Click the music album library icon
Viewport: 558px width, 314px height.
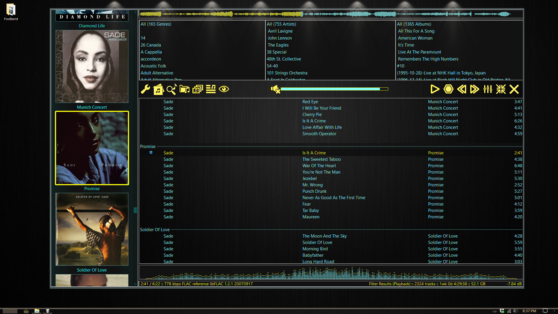coord(158,89)
